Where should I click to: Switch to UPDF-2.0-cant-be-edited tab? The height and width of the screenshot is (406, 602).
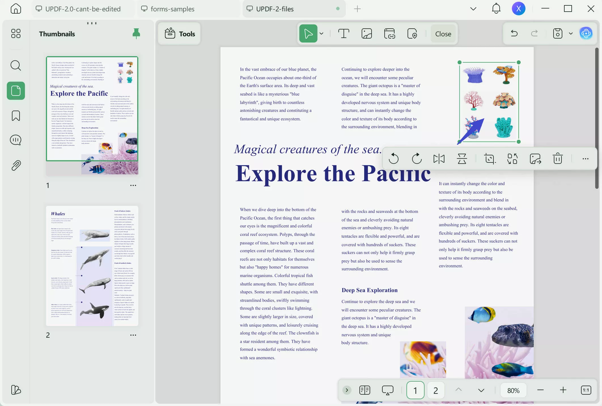coord(83,9)
